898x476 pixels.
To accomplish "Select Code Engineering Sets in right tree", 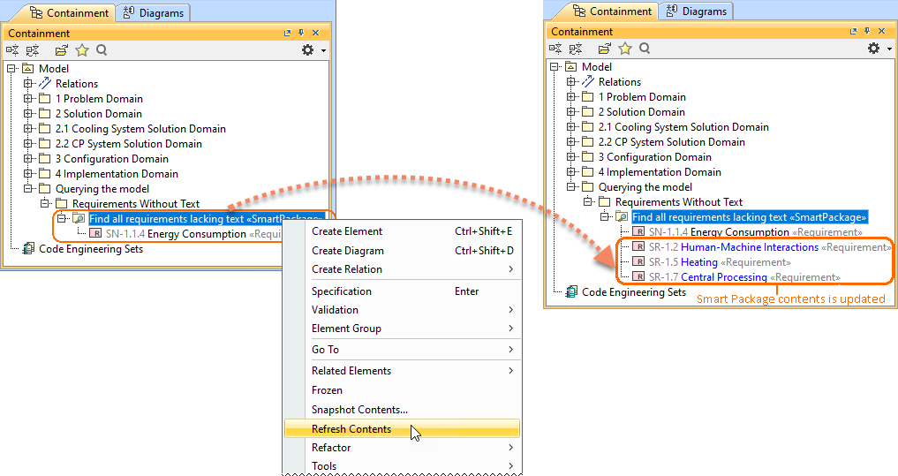I will tap(633, 292).
